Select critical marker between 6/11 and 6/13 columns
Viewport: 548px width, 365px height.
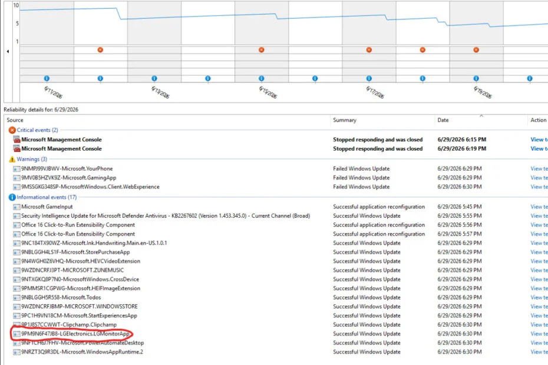click(x=100, y=50)
